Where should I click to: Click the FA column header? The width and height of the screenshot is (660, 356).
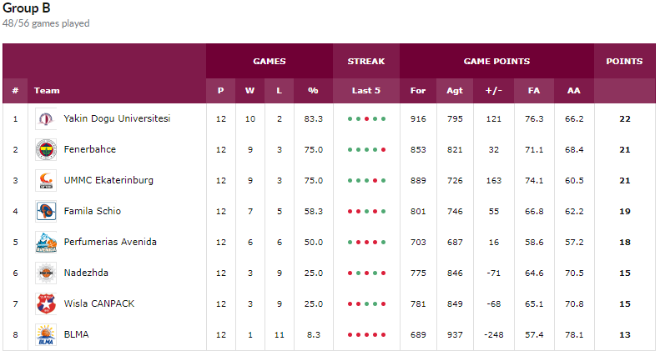tap(534, 91)
